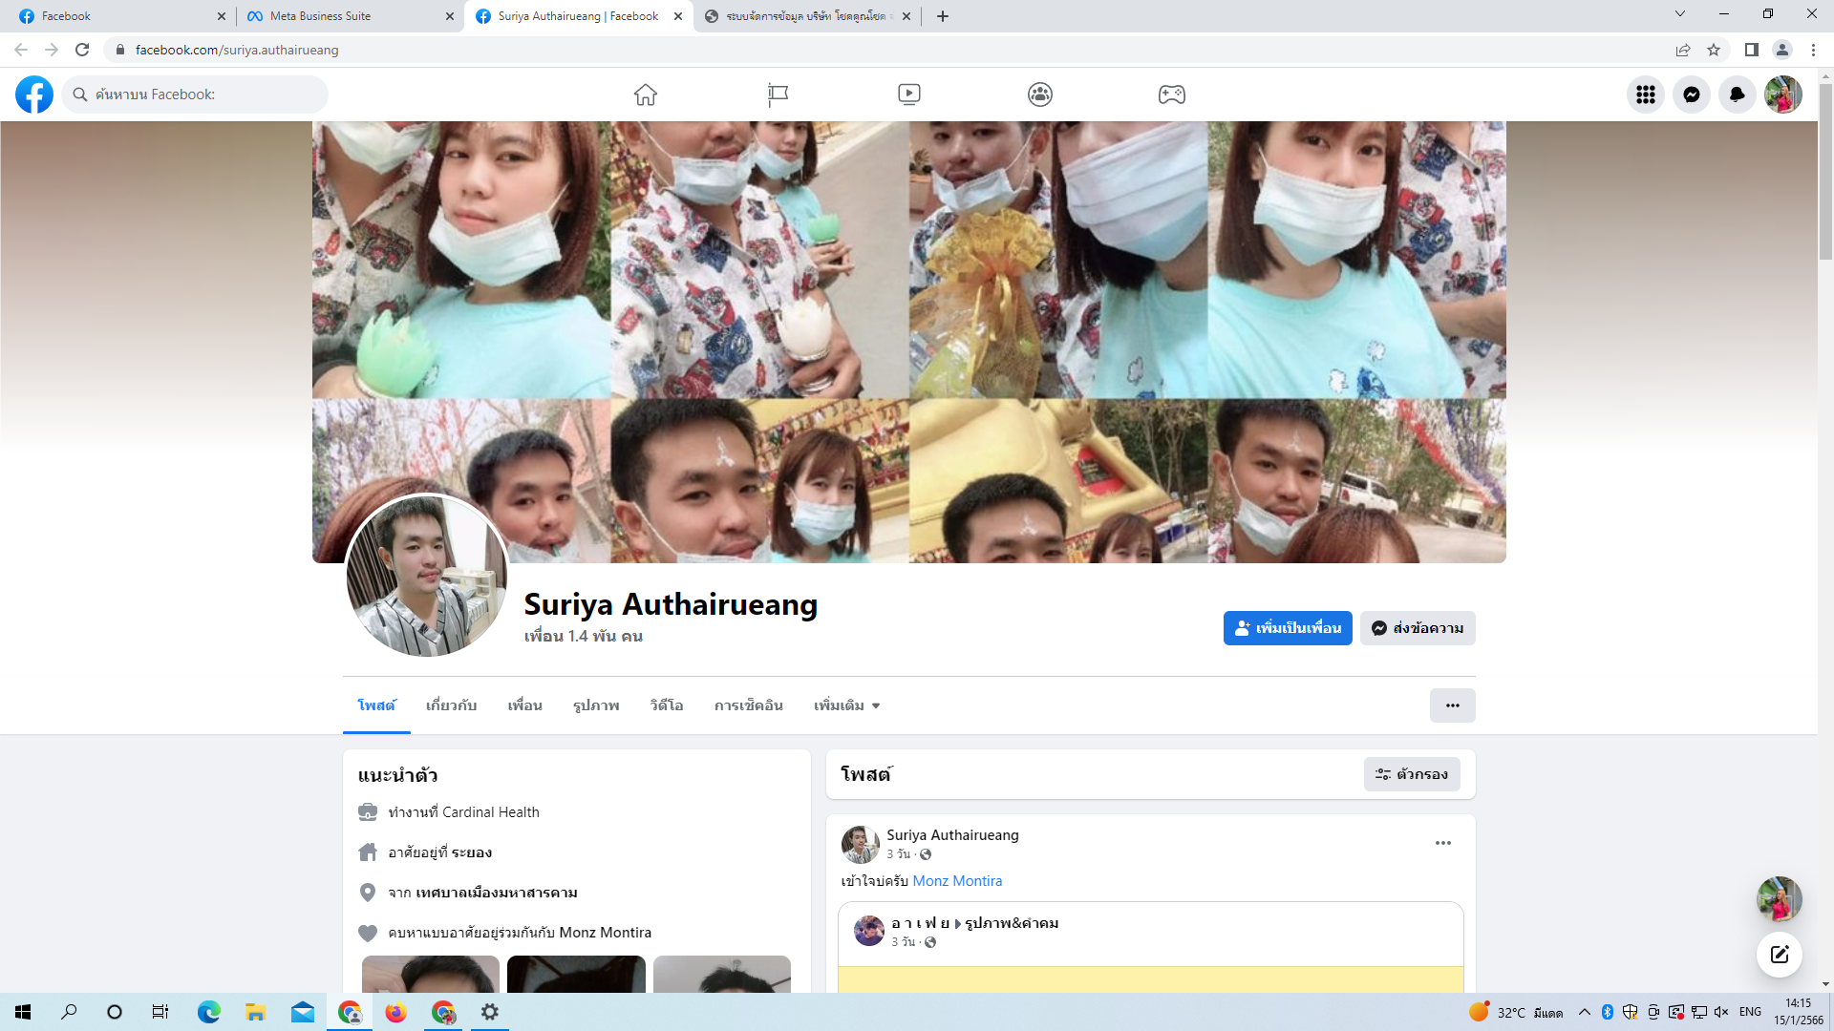Image resolution: width=1834 pixels, height=1031 pixels.
Task: Open profile options three-dot menu
Action: 1452,705
